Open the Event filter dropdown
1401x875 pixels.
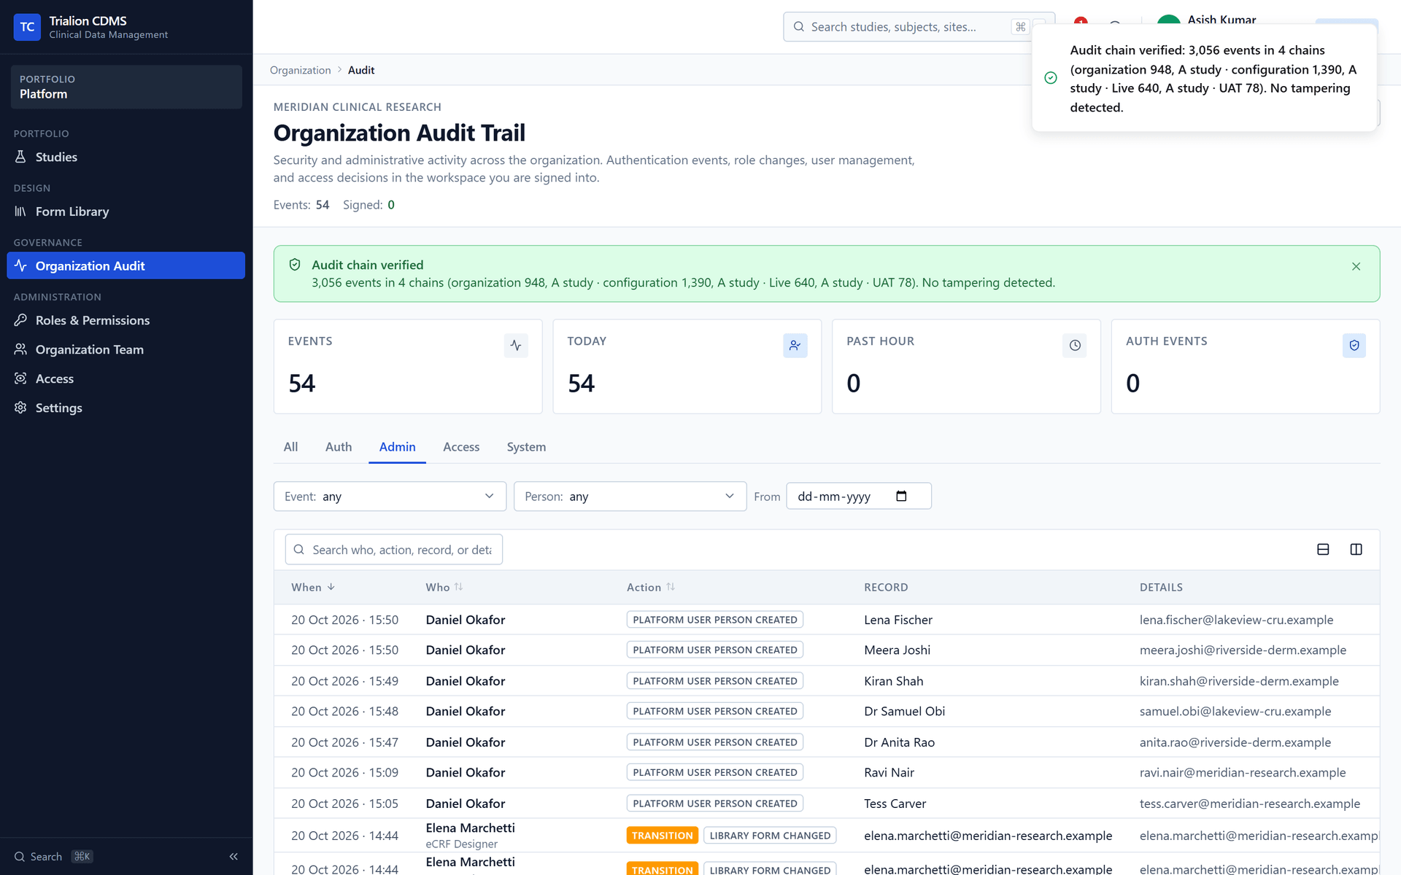click(x=390, y=497)
